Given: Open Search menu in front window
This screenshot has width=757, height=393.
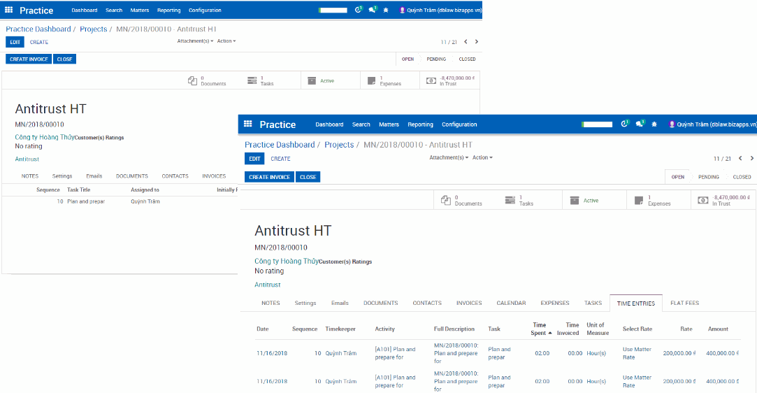Looking at the screenshot, I should 361,124.
